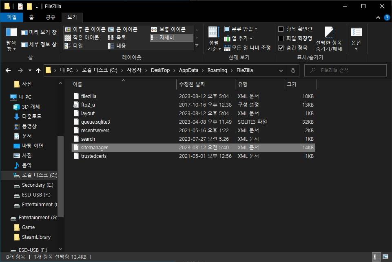The height and width of the screenshot is (262, 392).
Task: Click the 수정한 날짜 column header
Action: click(x=192, y=84)
